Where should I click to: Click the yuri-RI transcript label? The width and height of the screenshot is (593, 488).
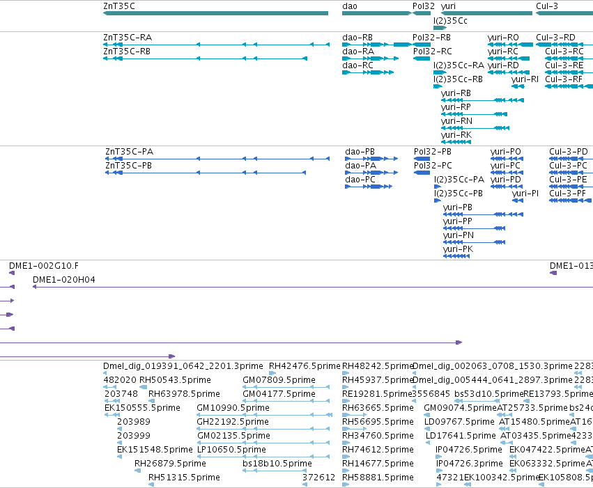(x=525, y=79)
